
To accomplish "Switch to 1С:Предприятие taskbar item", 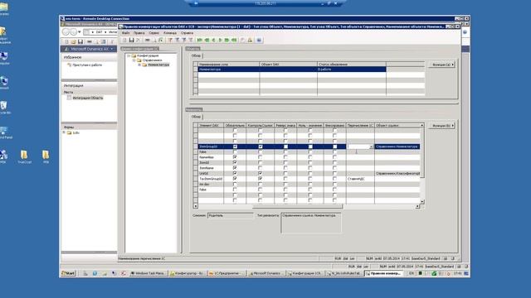I will tap(227, 273).
